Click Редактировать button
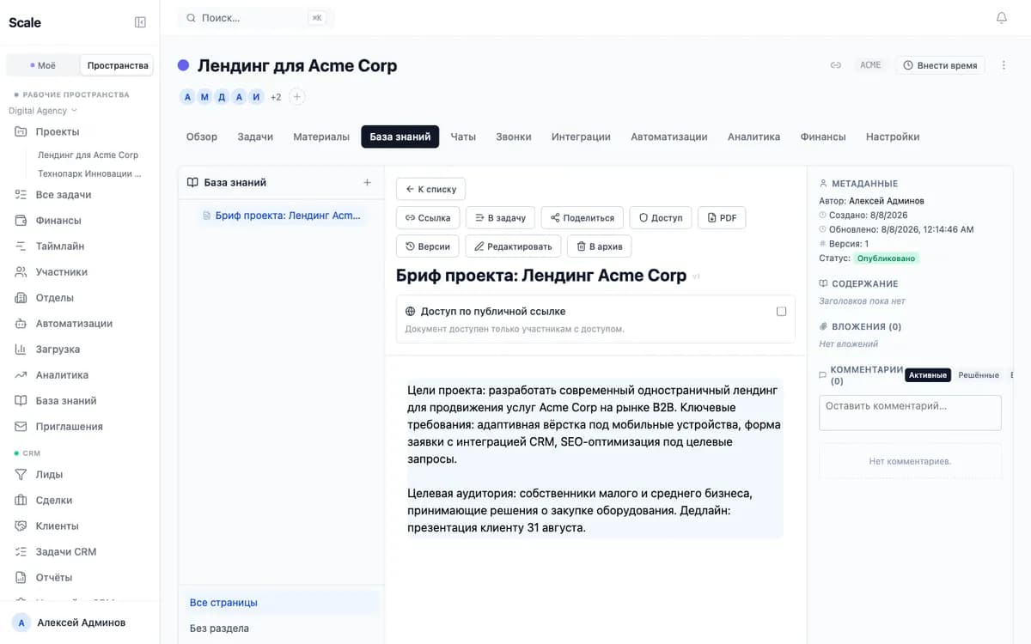1031x644 pixels. click(513, 246)
